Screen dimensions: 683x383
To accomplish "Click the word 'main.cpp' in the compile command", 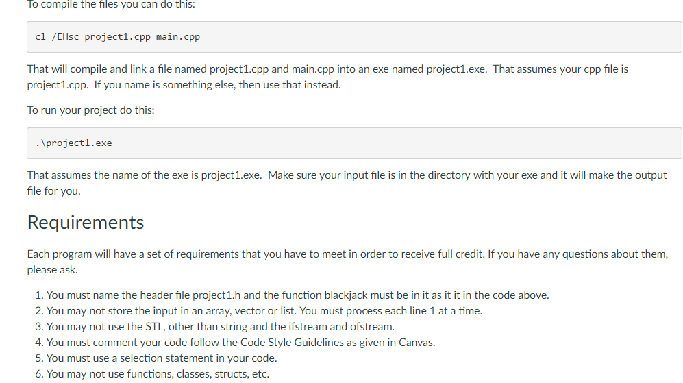I will coord(178,37).
